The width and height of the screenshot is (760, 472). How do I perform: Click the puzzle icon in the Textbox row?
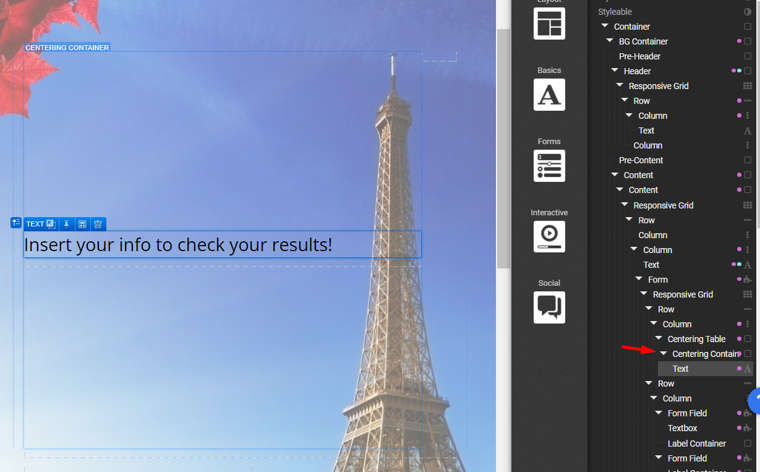point(748,428)
